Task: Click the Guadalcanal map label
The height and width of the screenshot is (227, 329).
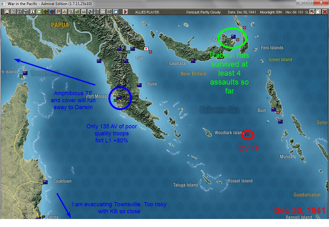Action: 307,195
